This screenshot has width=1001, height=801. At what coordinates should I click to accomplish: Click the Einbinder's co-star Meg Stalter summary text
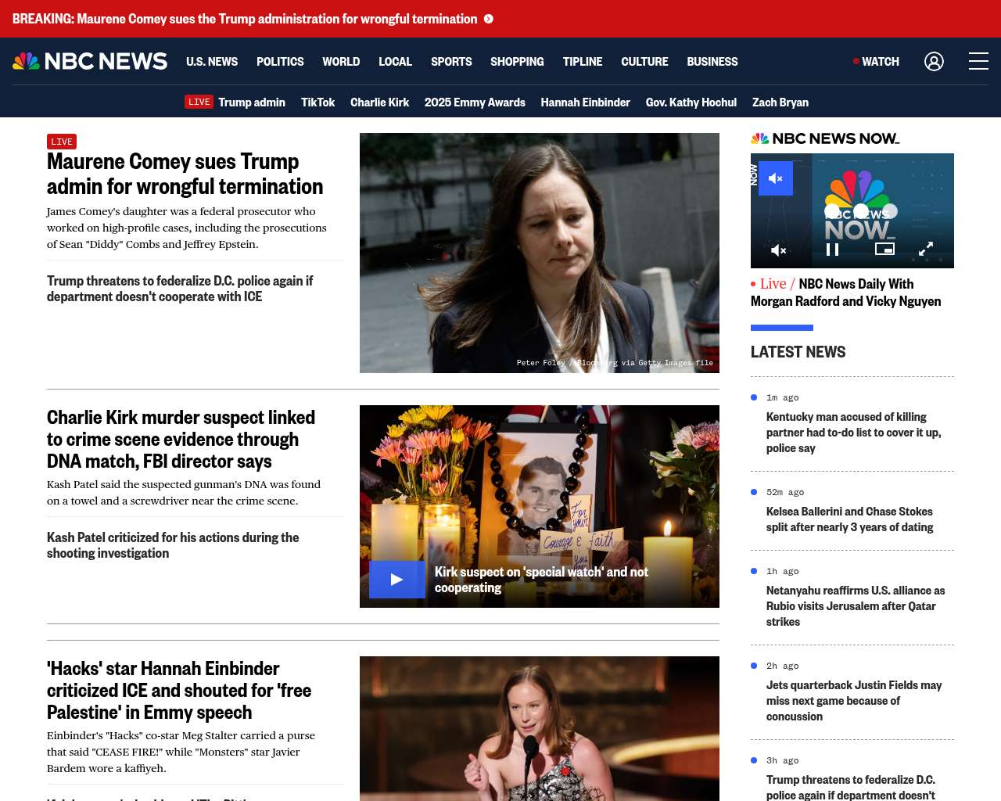click(181, 752)
